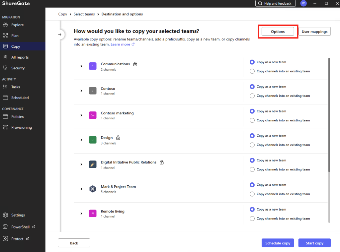
Task: Click the Security shield icon
Action: click(5, 68)
